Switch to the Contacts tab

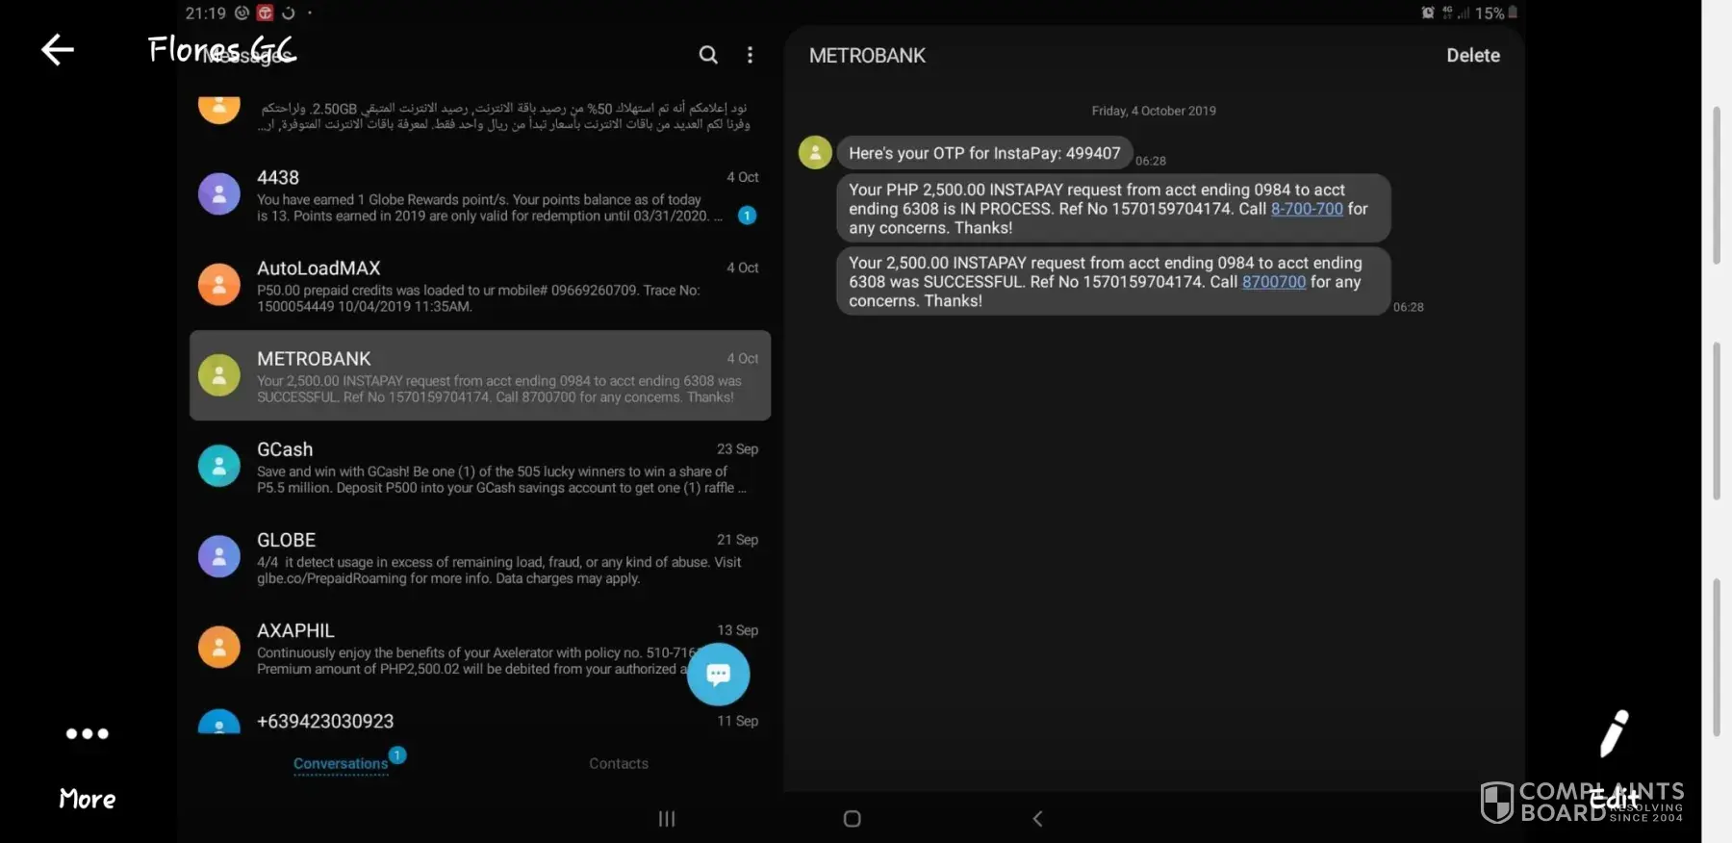pos(619,764)
